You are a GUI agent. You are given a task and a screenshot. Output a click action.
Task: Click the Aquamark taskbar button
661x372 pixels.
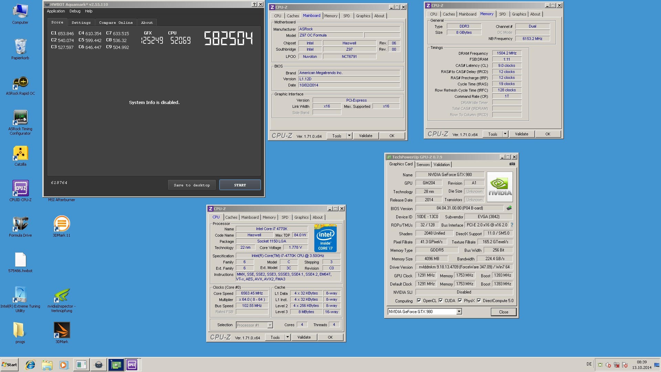coord(99,365)
